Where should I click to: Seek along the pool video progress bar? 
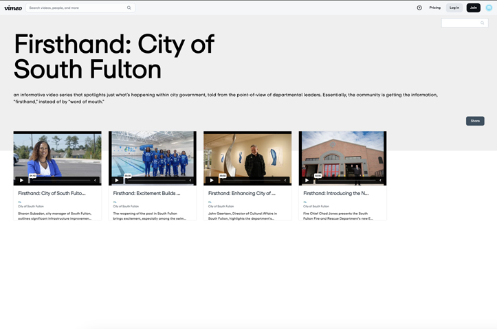155,181
